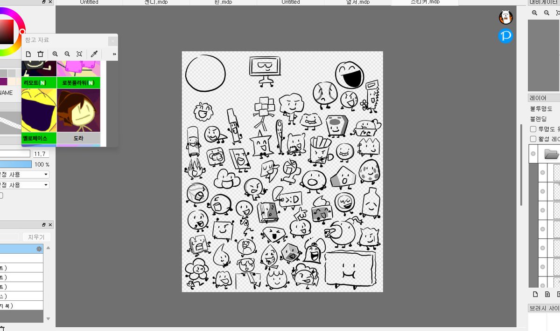The image size is (560, 331).
Task: Close the color panel
Action: (50, 2)
